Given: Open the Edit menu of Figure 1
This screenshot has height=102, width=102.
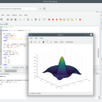Looking at the screenshot, I should click(36, 38).
